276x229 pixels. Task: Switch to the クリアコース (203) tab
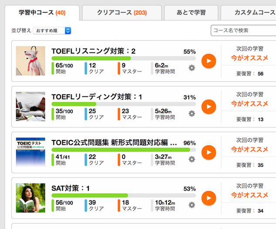coord(122,13)
